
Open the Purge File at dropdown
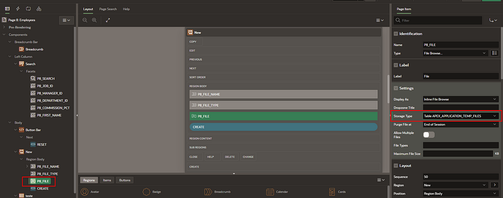tap(461, 124)
